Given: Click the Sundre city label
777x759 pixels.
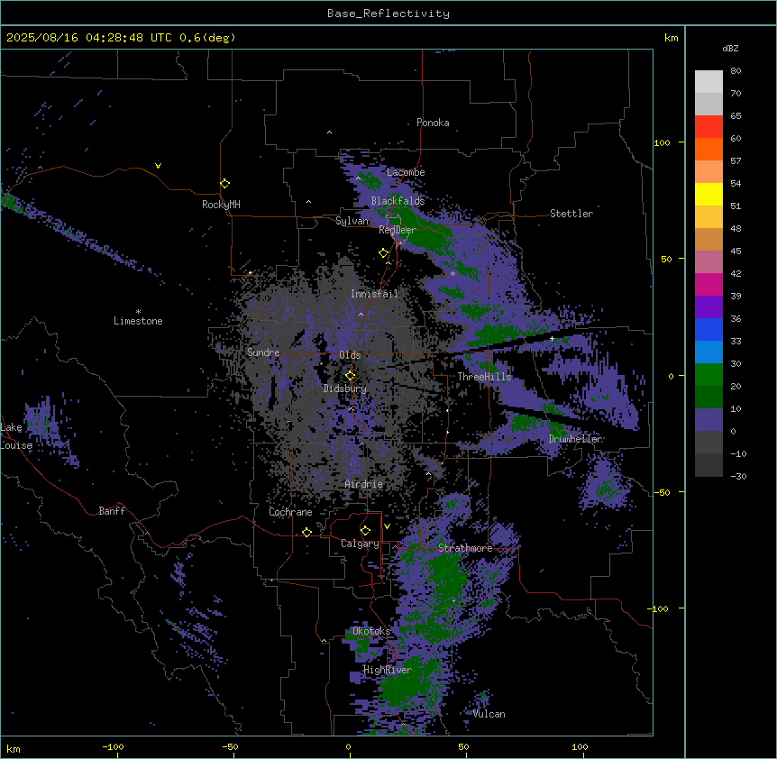Looking at the screenshot, I should [x=263, y=352].
